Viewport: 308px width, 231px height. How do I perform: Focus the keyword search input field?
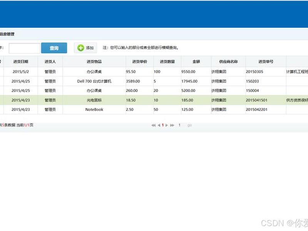pyautogui.click(x=24, y=49)
